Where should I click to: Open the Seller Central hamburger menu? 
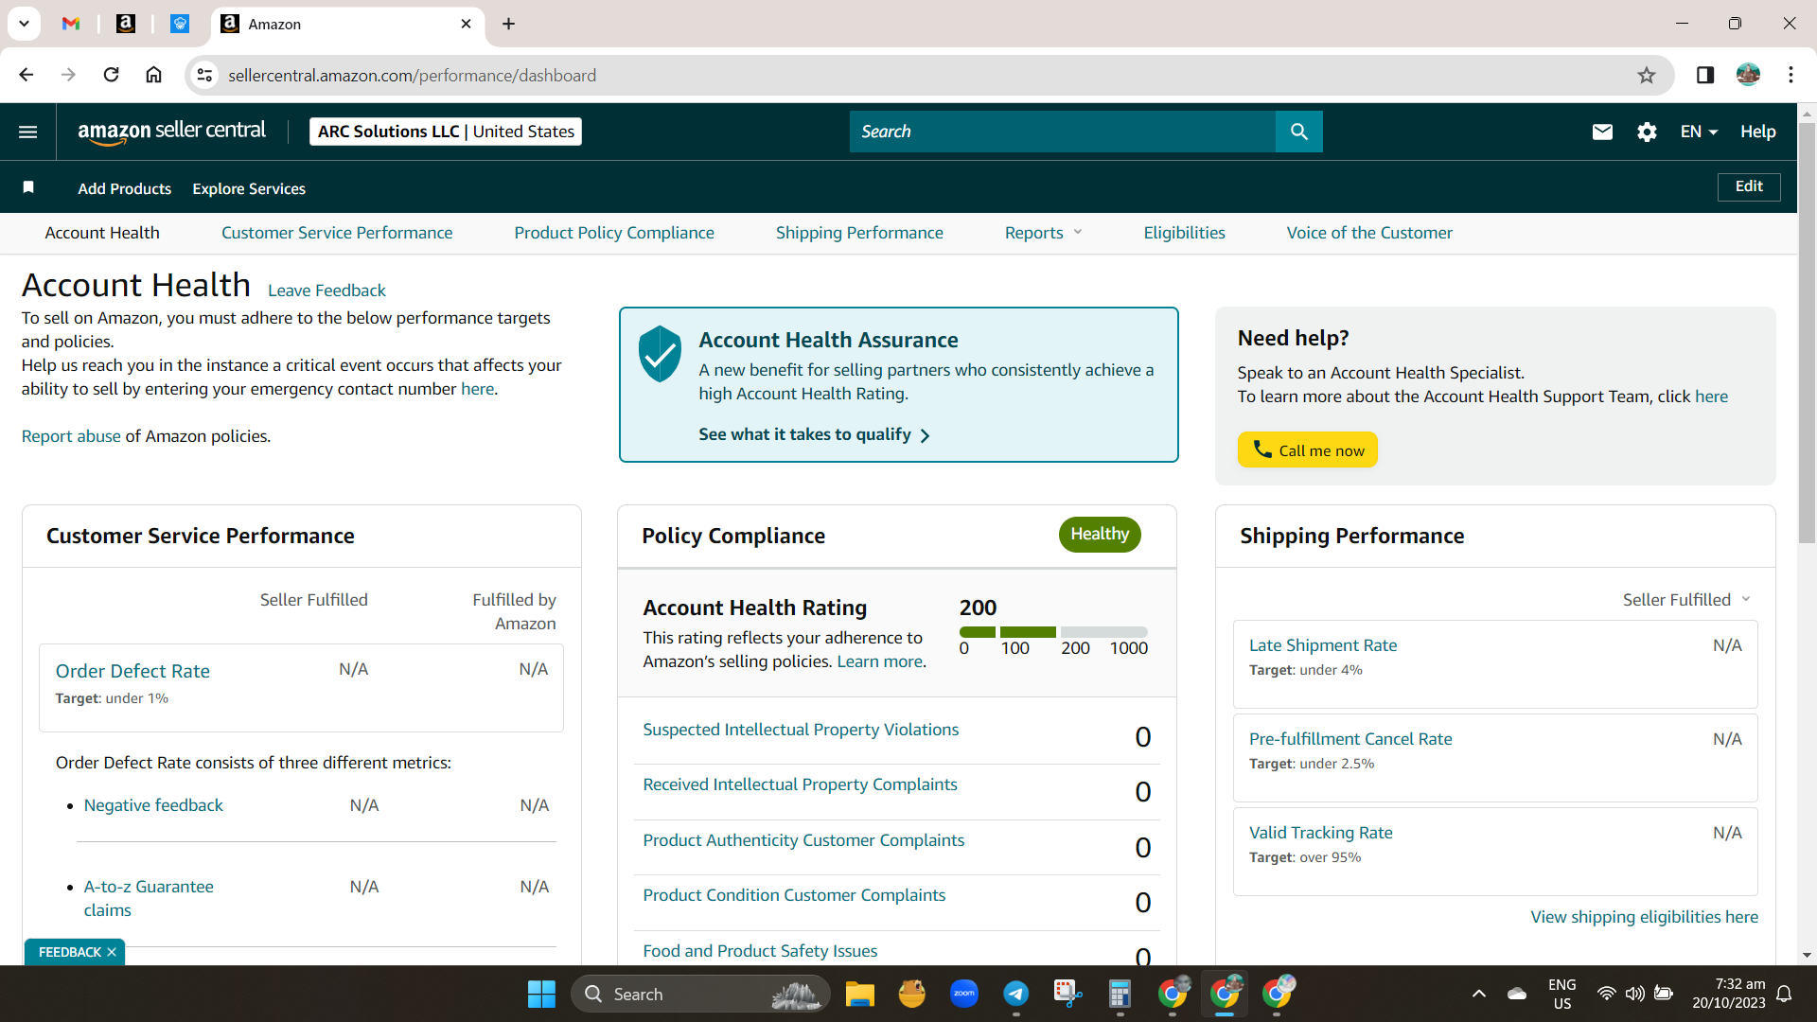point(28,132)
